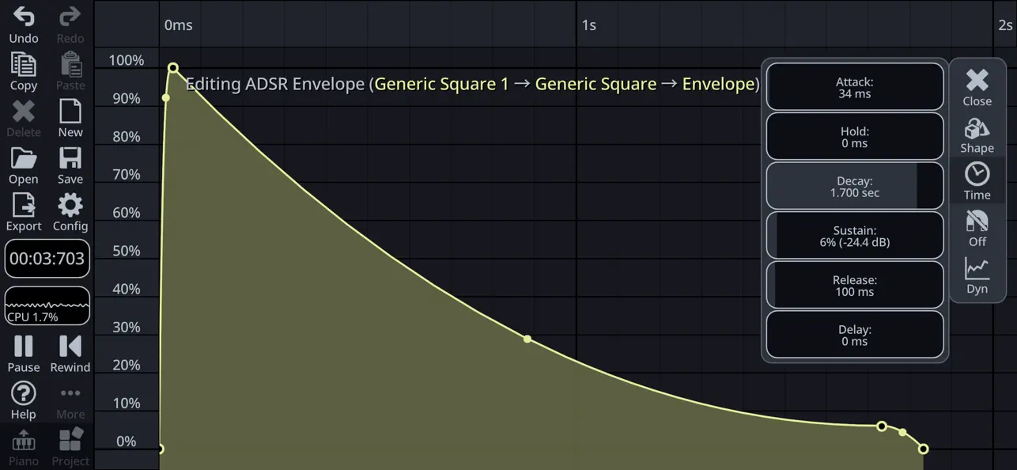Screen dimensions: 1017x470
Task: Switch to the Piano view
Action: 24,447
